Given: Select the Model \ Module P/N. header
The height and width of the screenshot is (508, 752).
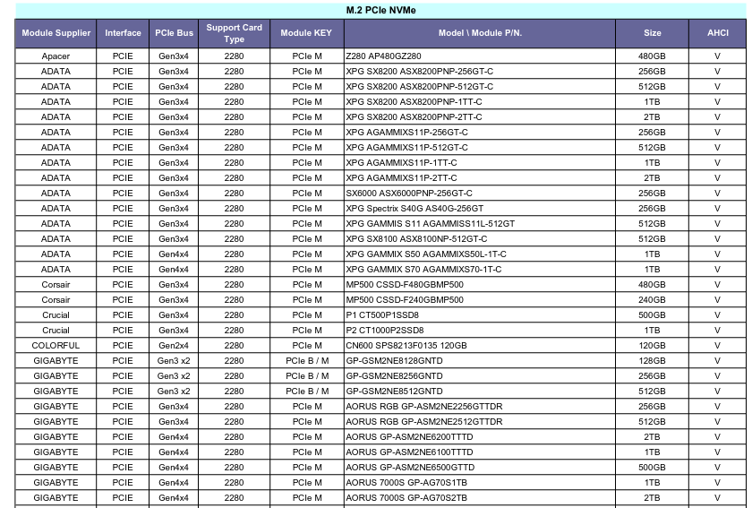Looking at the screenshot, I should click(480, 33).
